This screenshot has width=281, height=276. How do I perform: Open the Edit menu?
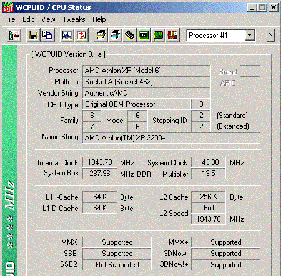[28, 19]
